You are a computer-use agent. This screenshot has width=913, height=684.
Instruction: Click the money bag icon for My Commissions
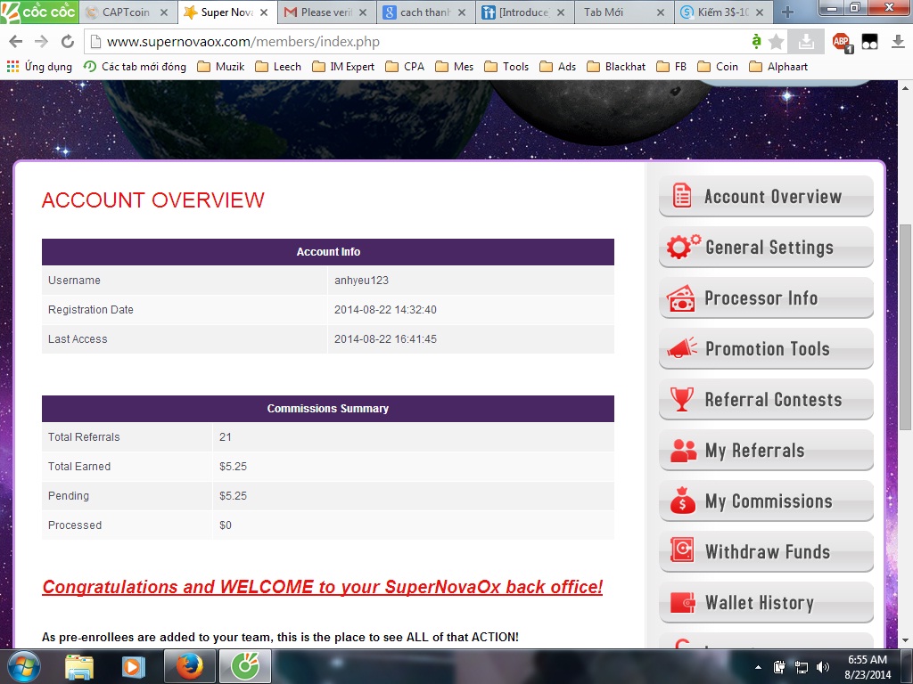(682, 501)
